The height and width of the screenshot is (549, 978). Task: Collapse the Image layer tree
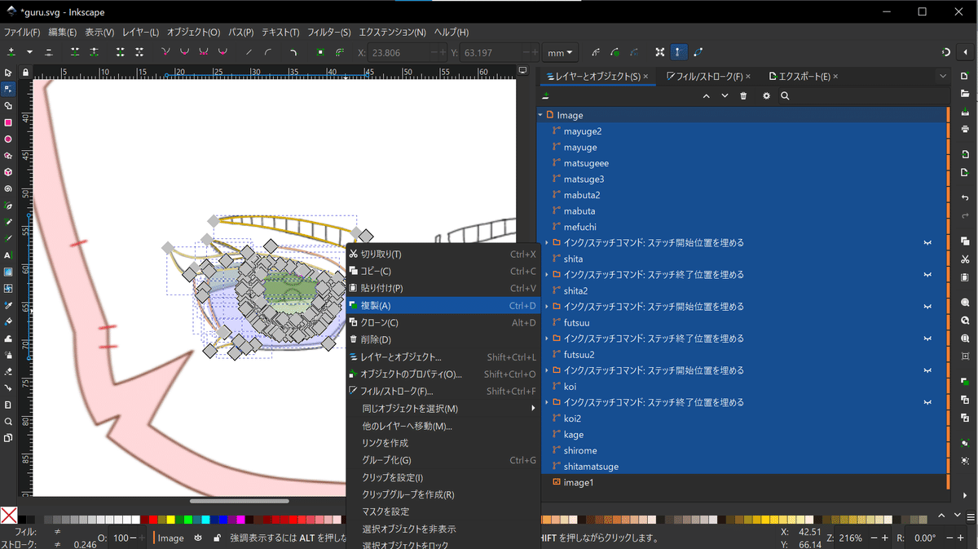click(540, 115)
